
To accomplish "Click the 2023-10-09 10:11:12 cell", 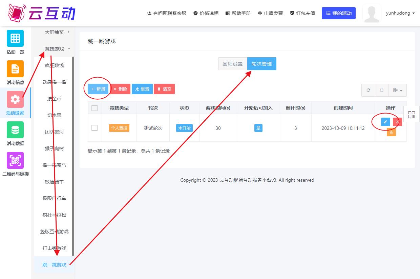I will pos(343,128).
